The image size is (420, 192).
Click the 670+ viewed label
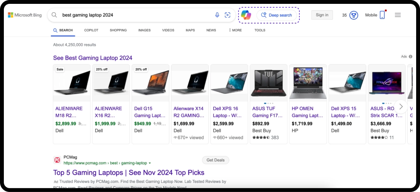tap(188, 138)
